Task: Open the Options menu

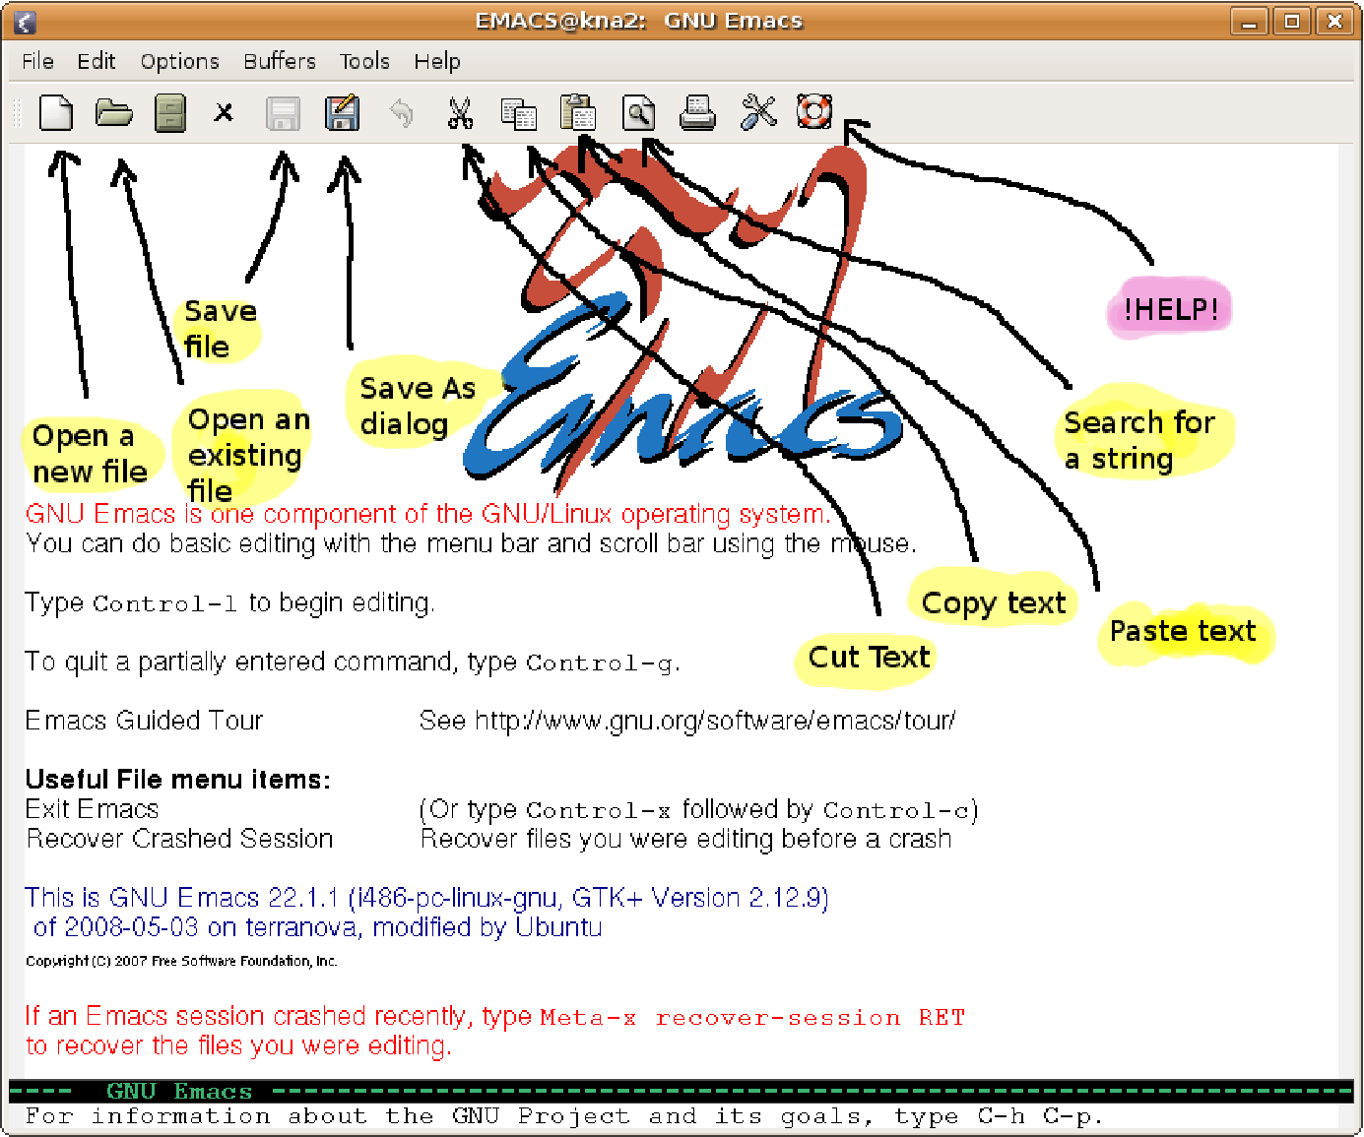Action: 179,61
